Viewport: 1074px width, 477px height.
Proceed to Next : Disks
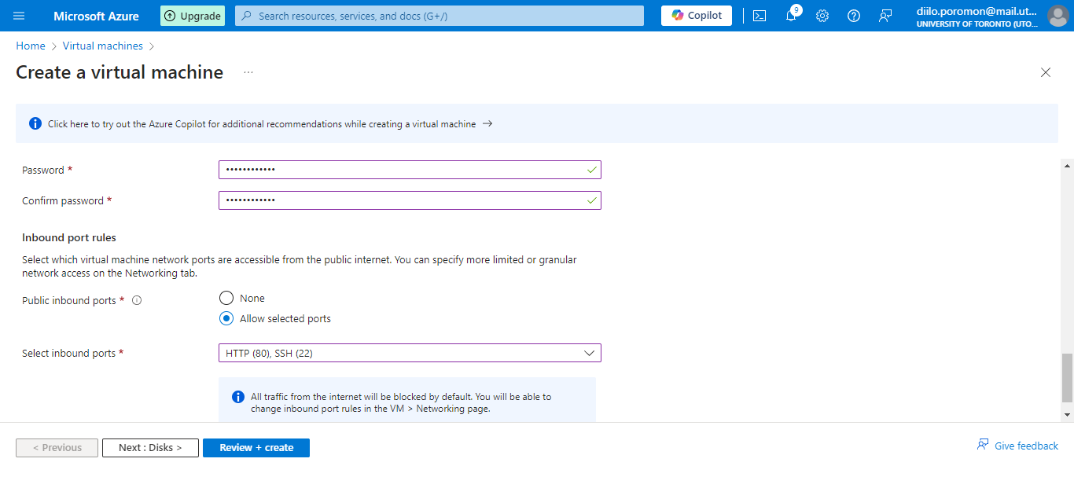[150, 447]
